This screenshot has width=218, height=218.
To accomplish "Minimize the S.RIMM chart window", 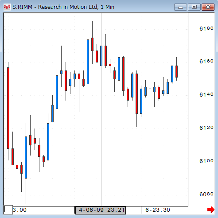I will pos(180,7).
